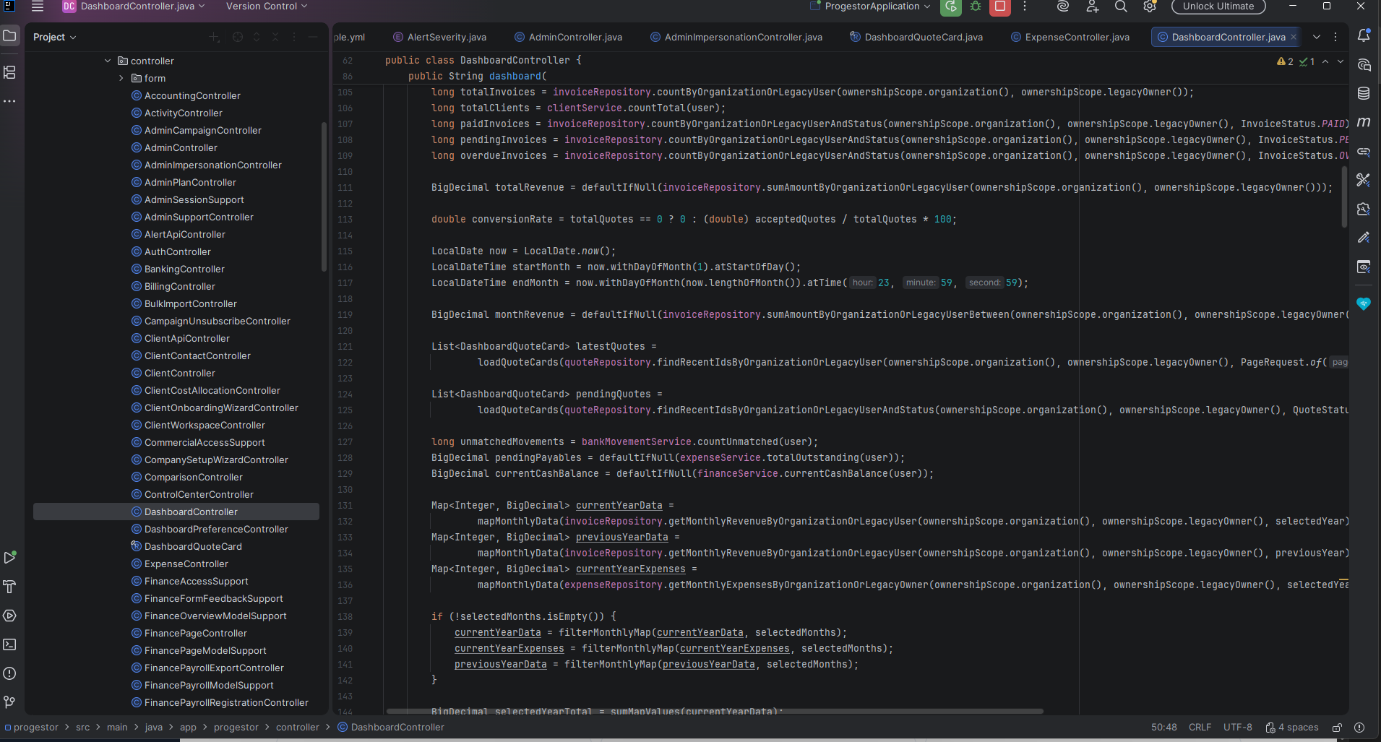Open Search Everywhere magnifier icon
The height and width of the screenshot is (742, 1381).
point(1121,7)
